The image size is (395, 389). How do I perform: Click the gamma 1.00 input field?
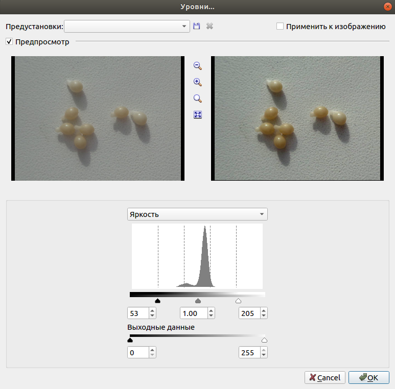[x=193, y=313]
